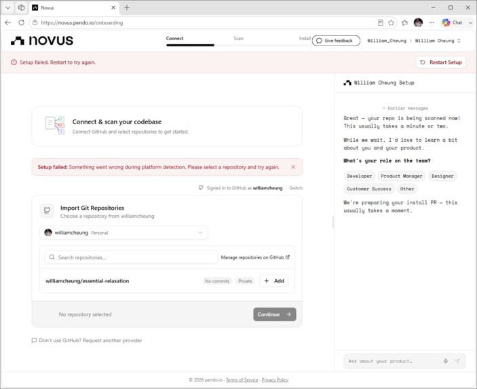This screenshot has height=389, width=477.
Task: Add williamcheung/essential-relaxation repository
Action: click(274, 281)
